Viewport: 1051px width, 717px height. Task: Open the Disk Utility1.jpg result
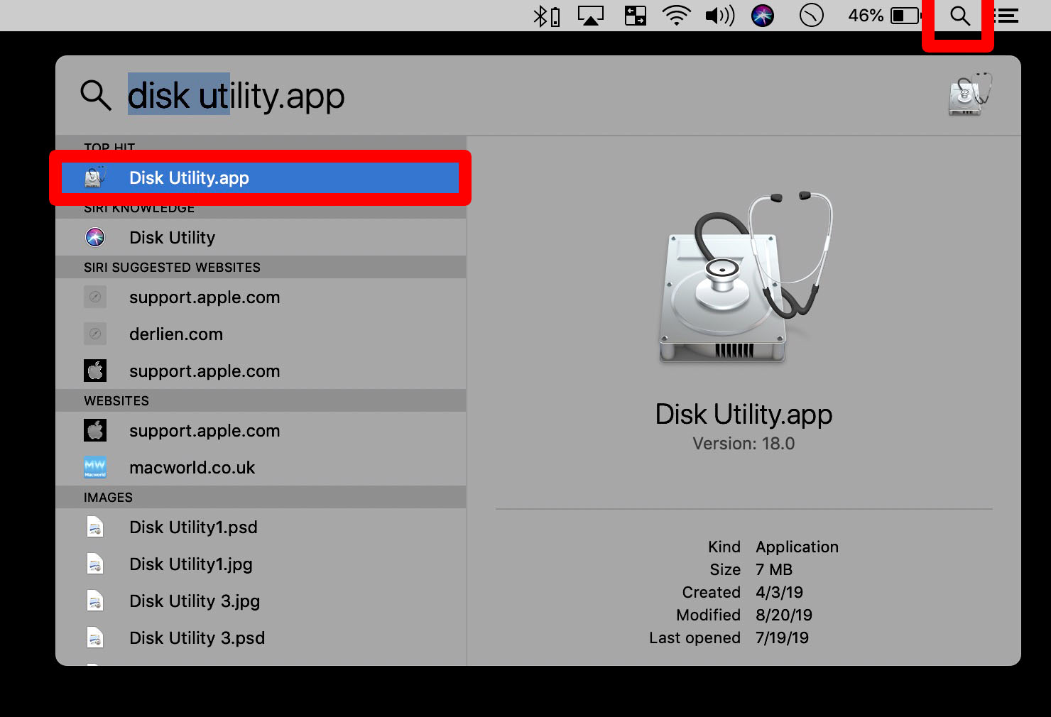pos(190,564)
